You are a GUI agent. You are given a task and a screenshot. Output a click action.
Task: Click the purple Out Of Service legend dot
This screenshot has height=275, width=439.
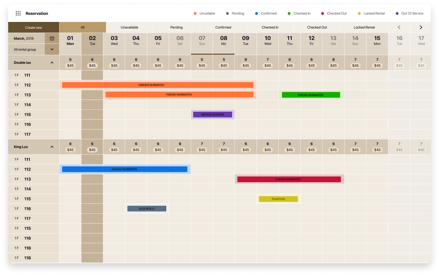click(x=397, y=13)
